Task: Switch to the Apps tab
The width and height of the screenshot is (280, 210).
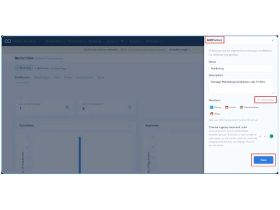Action: point(101,77)
